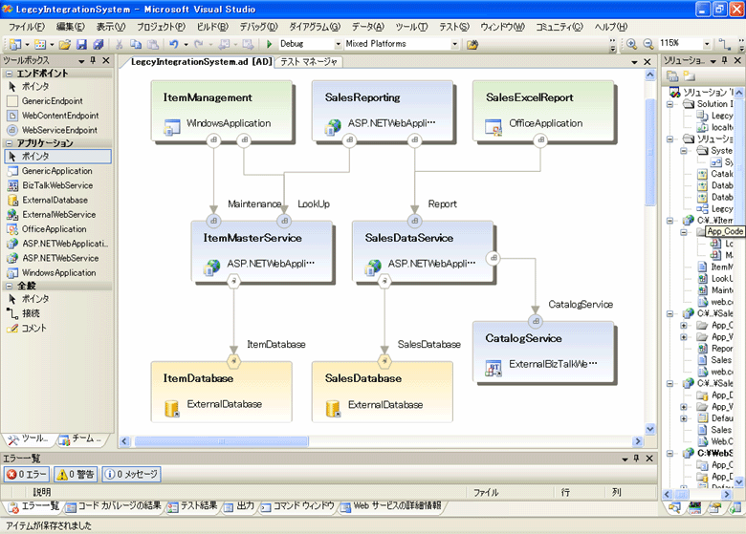
Task: Open Debug configuration dropdown
Action: pyautogui.click(x=338, y=44)
